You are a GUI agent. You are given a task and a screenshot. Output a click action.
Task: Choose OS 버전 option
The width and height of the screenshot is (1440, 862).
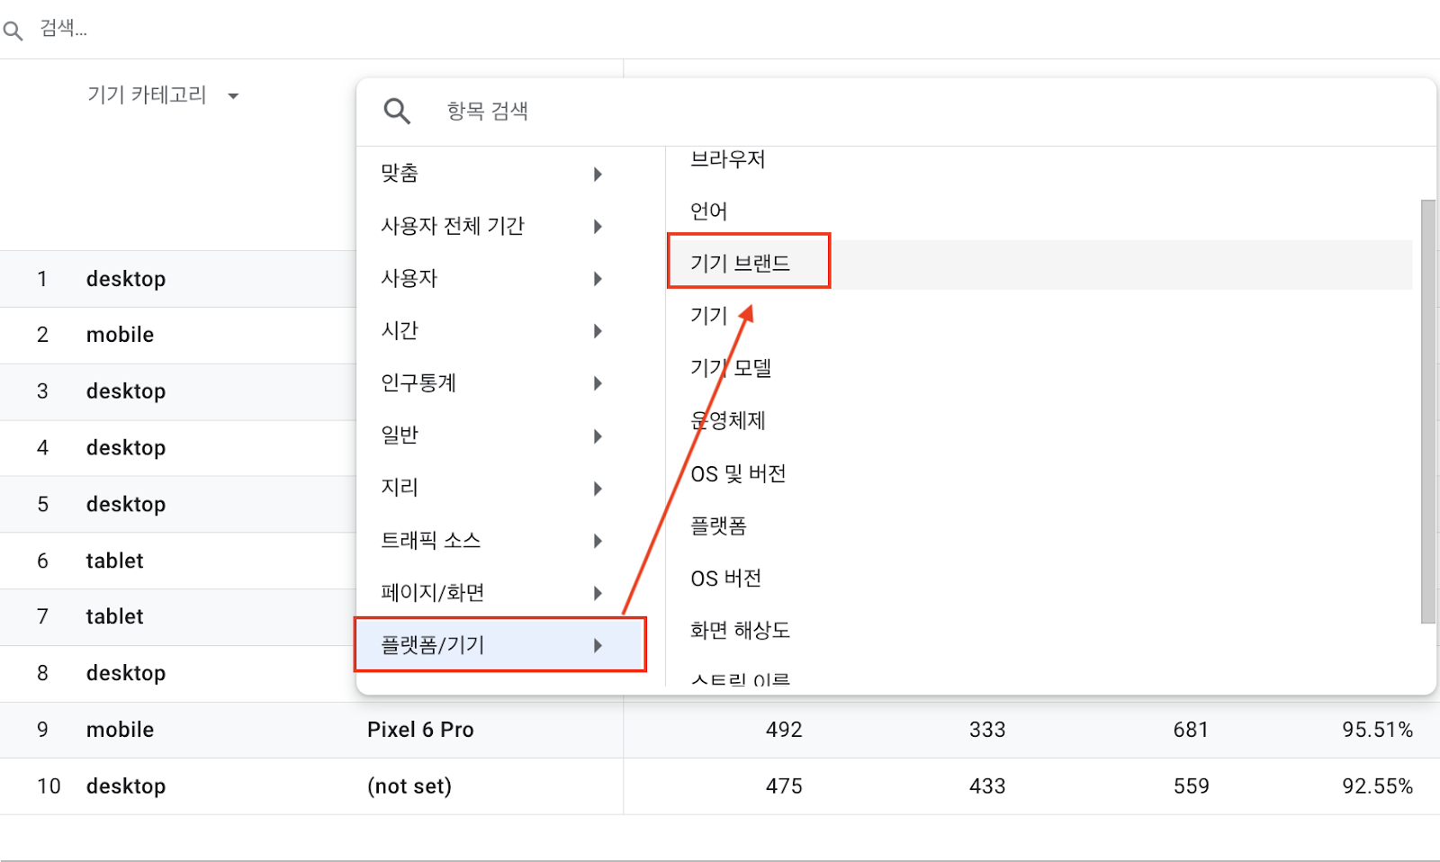[x=725, y=578]
